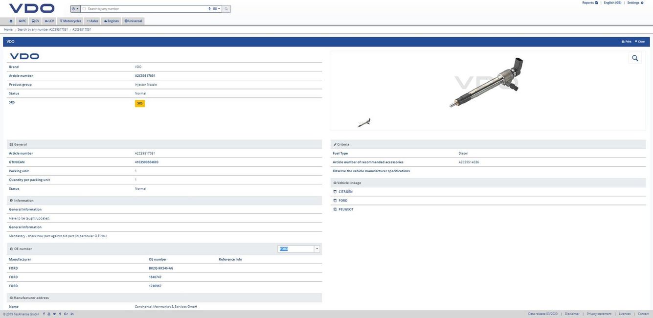This screenshot has width=653, height=318.
Task: Select OE number 1840747
Action: 155,277
